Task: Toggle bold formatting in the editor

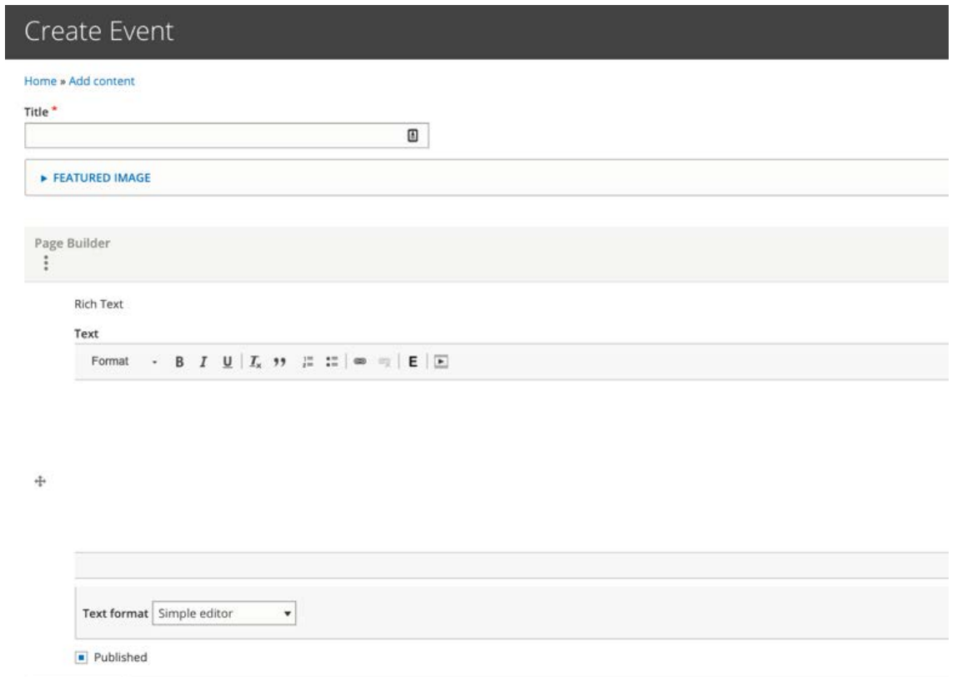Action: (179, 362)
